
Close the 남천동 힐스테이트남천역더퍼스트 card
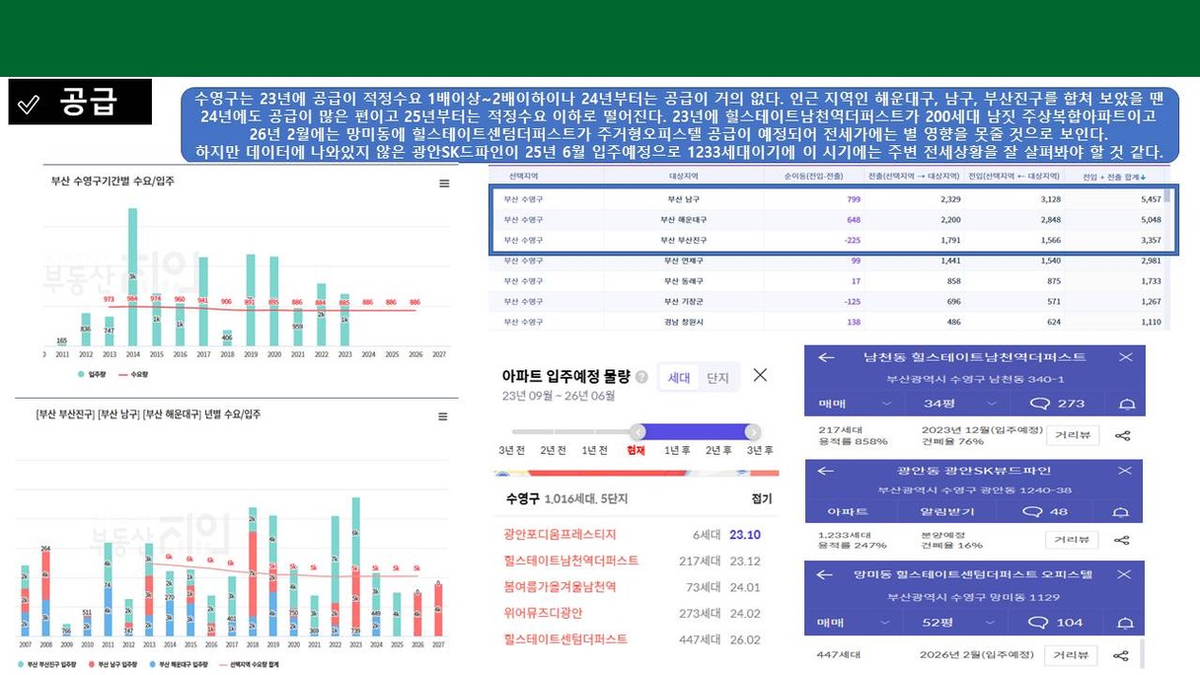(1125, 357)
